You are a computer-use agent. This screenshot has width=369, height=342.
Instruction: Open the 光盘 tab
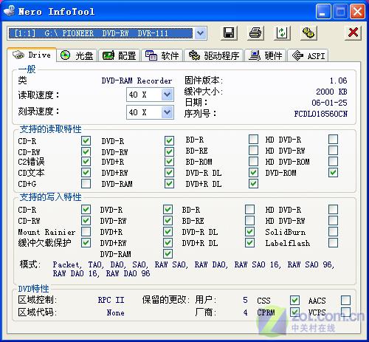click(77, 55)
